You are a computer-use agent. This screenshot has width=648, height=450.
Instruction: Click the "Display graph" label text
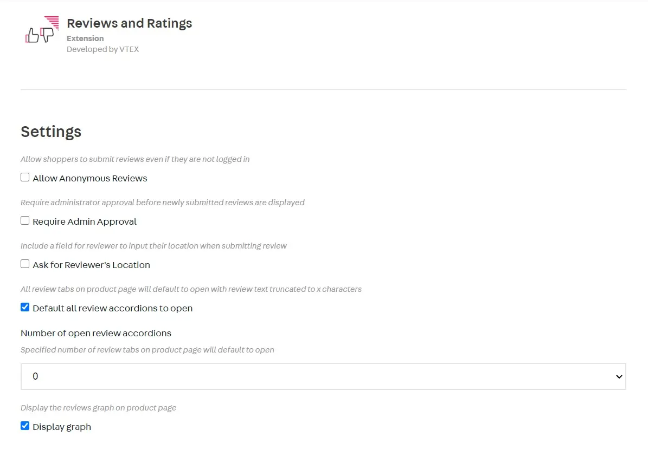(62, 427)
